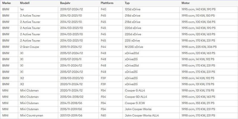Click the 'Cooper S JCW' type cell
Image resolution: width=238 pixels, height=119 pixels.
pos(135,103)
